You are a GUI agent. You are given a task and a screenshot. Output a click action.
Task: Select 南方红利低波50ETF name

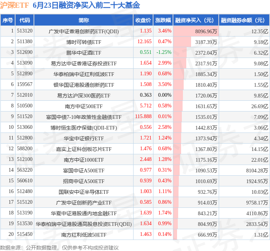coord(84,235)
